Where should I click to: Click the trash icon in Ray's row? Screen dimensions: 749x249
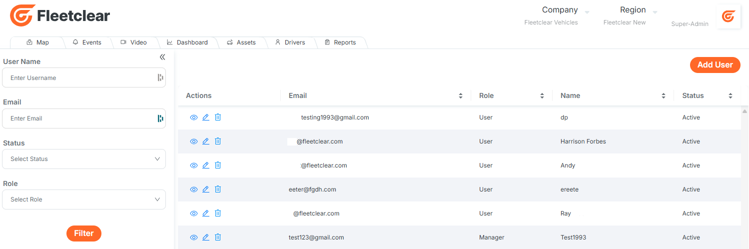218,213
